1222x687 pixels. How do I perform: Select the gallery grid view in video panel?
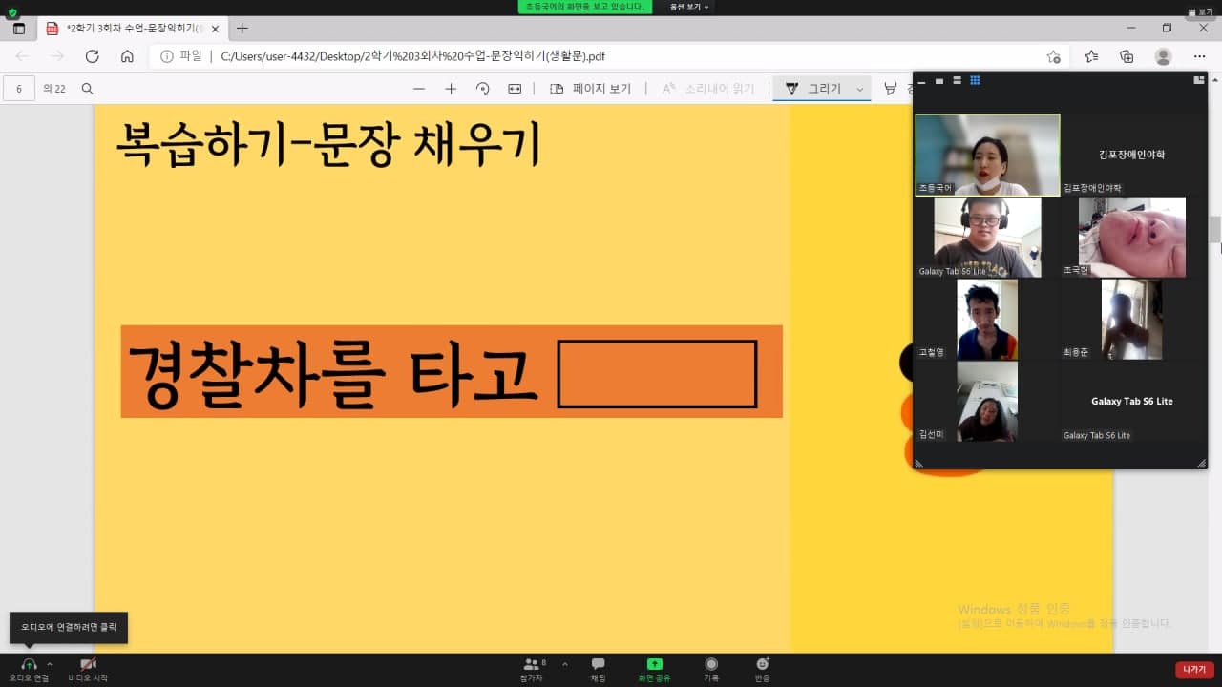(x=975, y=81)
